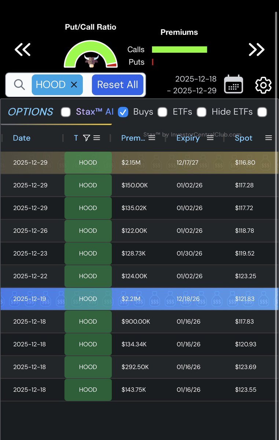Select the $900.00K premium cell
Viewport: 279px width, 440px height.
(x=136, y=322)
